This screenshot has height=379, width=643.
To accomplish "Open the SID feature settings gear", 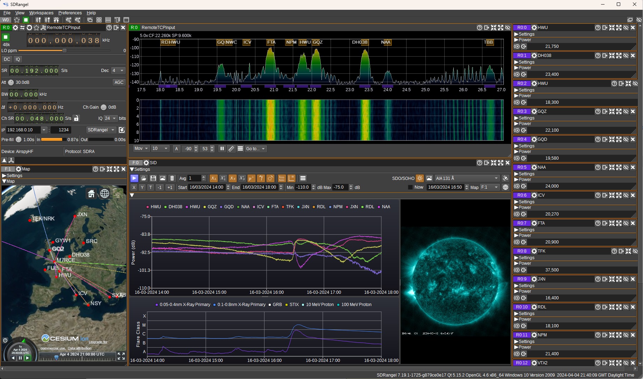I will (146, 163).
